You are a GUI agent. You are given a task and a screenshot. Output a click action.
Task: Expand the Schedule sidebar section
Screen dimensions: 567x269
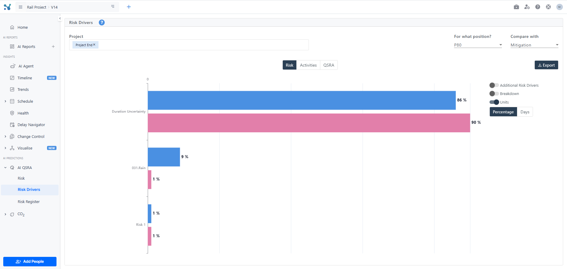(x=5, y=101)
